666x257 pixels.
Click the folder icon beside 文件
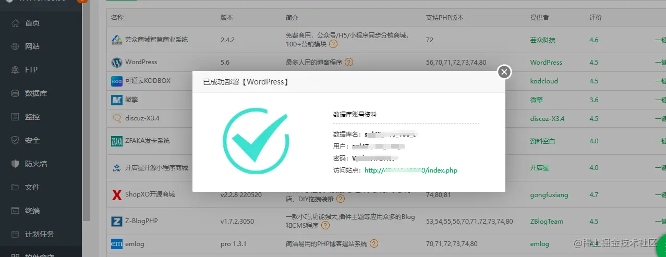15,187
